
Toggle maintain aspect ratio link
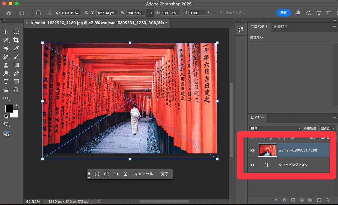(x=150, y=13)
